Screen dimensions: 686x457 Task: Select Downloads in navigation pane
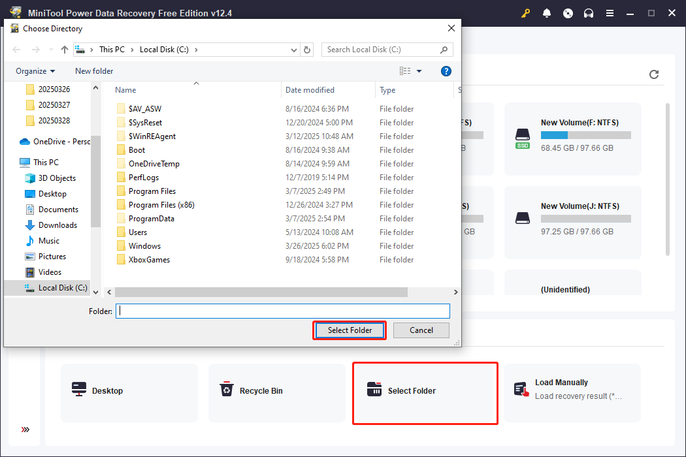click(51, 225)
